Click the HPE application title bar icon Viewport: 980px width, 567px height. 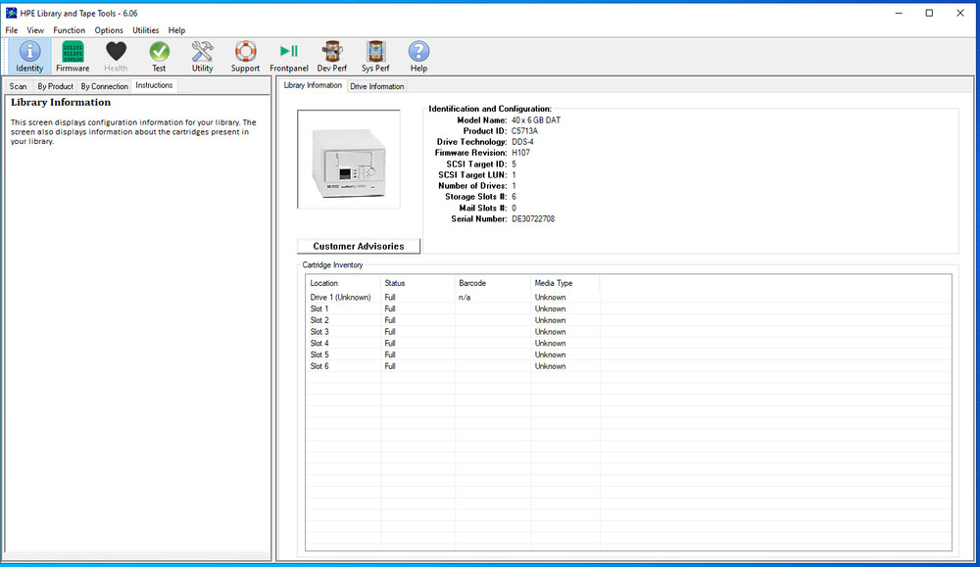click(11, 13)
